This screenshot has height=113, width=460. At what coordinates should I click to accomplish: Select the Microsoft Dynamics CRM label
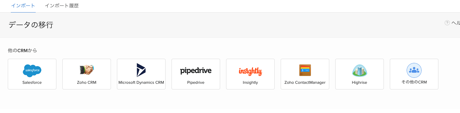(x=141, y=83)
